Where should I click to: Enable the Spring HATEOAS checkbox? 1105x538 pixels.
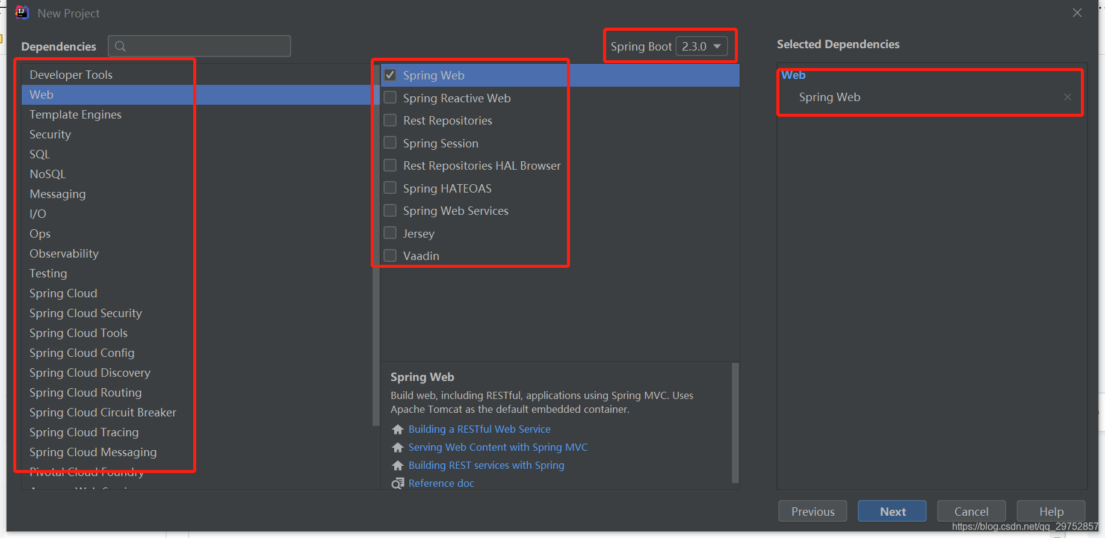[x=390, y=188]
